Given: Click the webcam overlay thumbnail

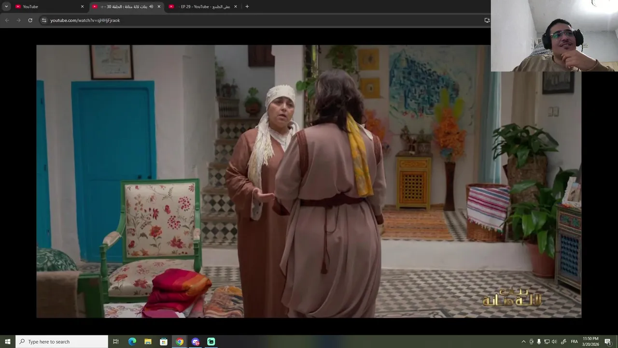Looking at the screenshot, I should pyautogui.click(x=554, y=36).
